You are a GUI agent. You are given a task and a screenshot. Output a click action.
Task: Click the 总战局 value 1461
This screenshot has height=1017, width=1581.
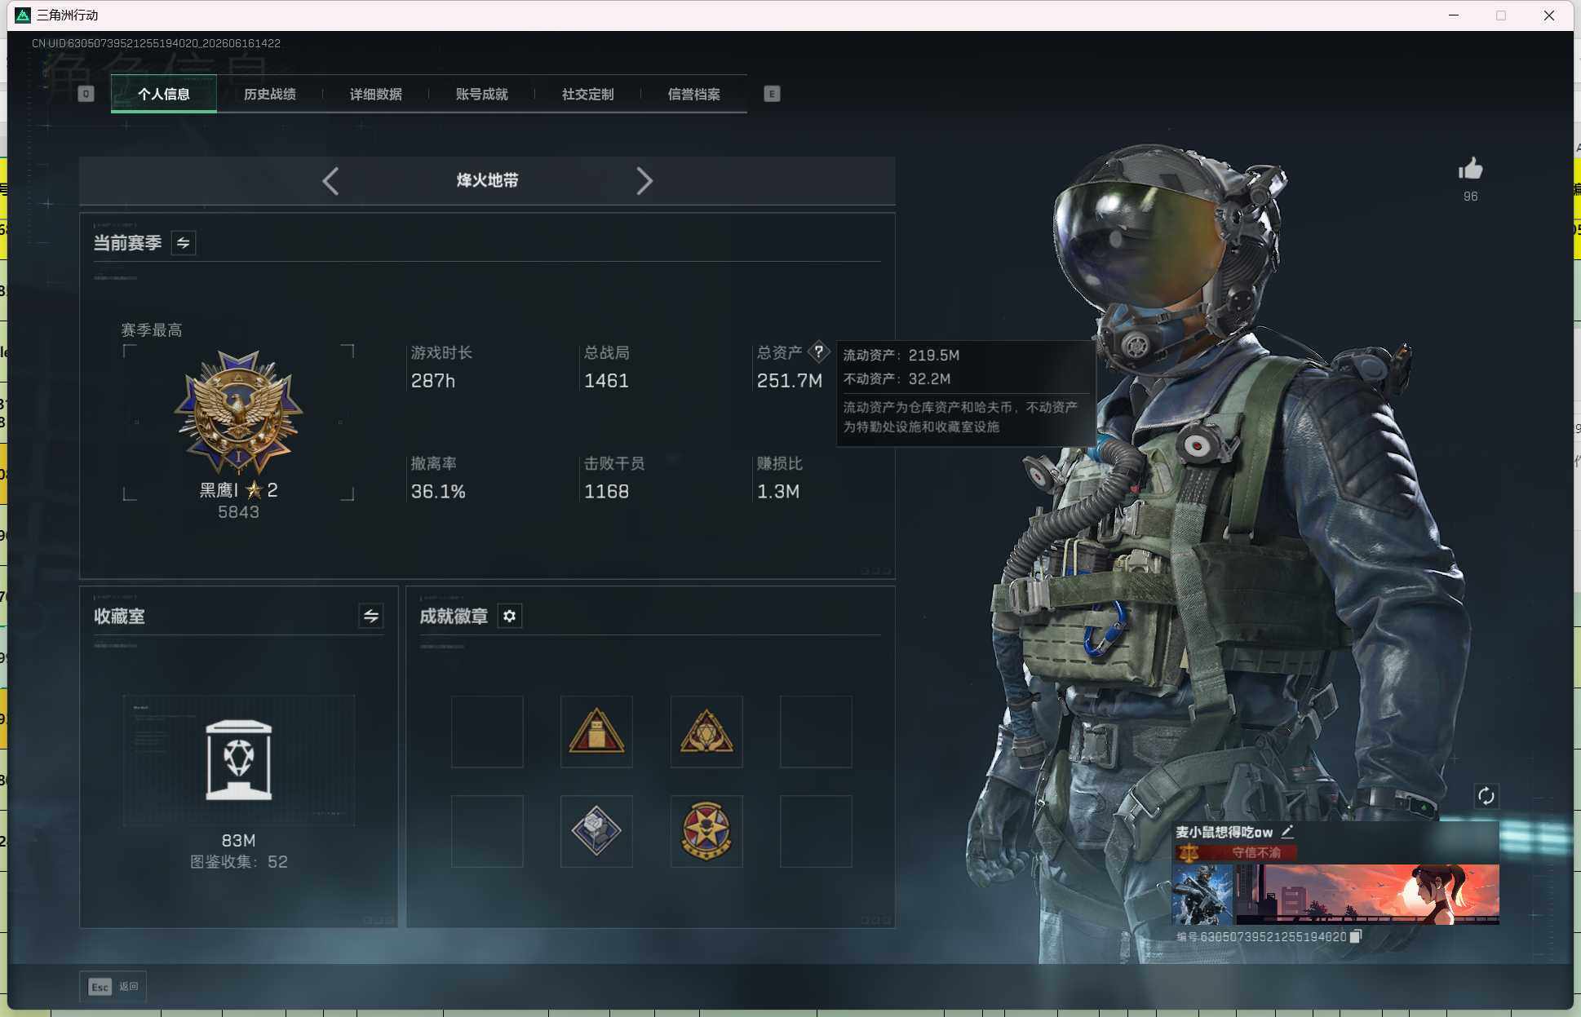click(606, 381)
